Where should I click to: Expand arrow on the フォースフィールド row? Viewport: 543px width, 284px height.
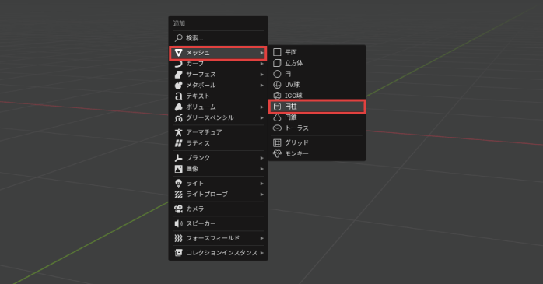pos(262,238)
